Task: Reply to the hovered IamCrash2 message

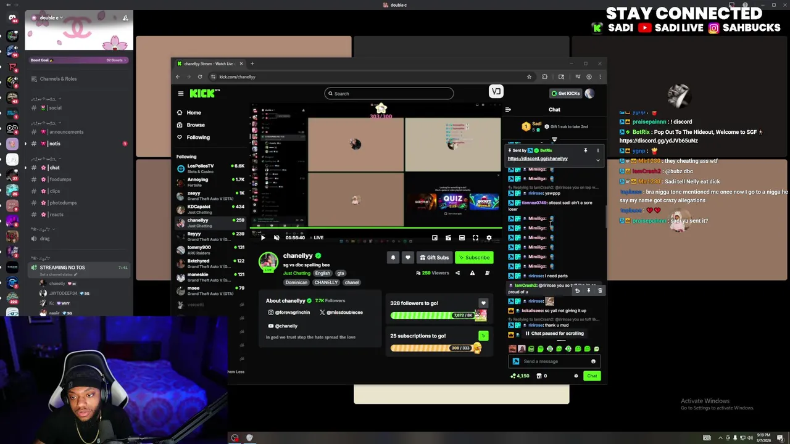Action: point(577,290)
